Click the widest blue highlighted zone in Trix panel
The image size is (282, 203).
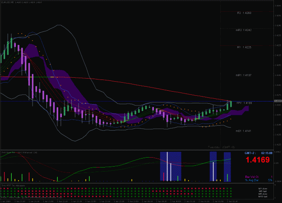(171, 167)
